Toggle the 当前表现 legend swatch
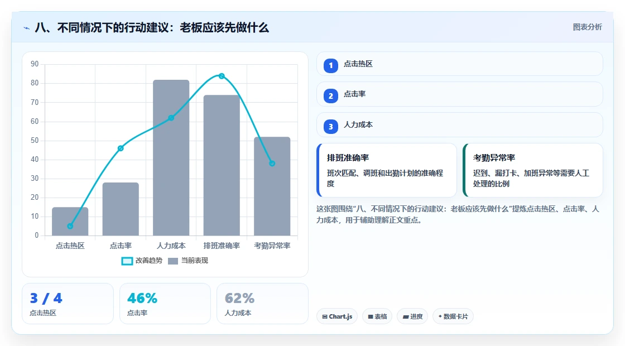 pos(172,261)
